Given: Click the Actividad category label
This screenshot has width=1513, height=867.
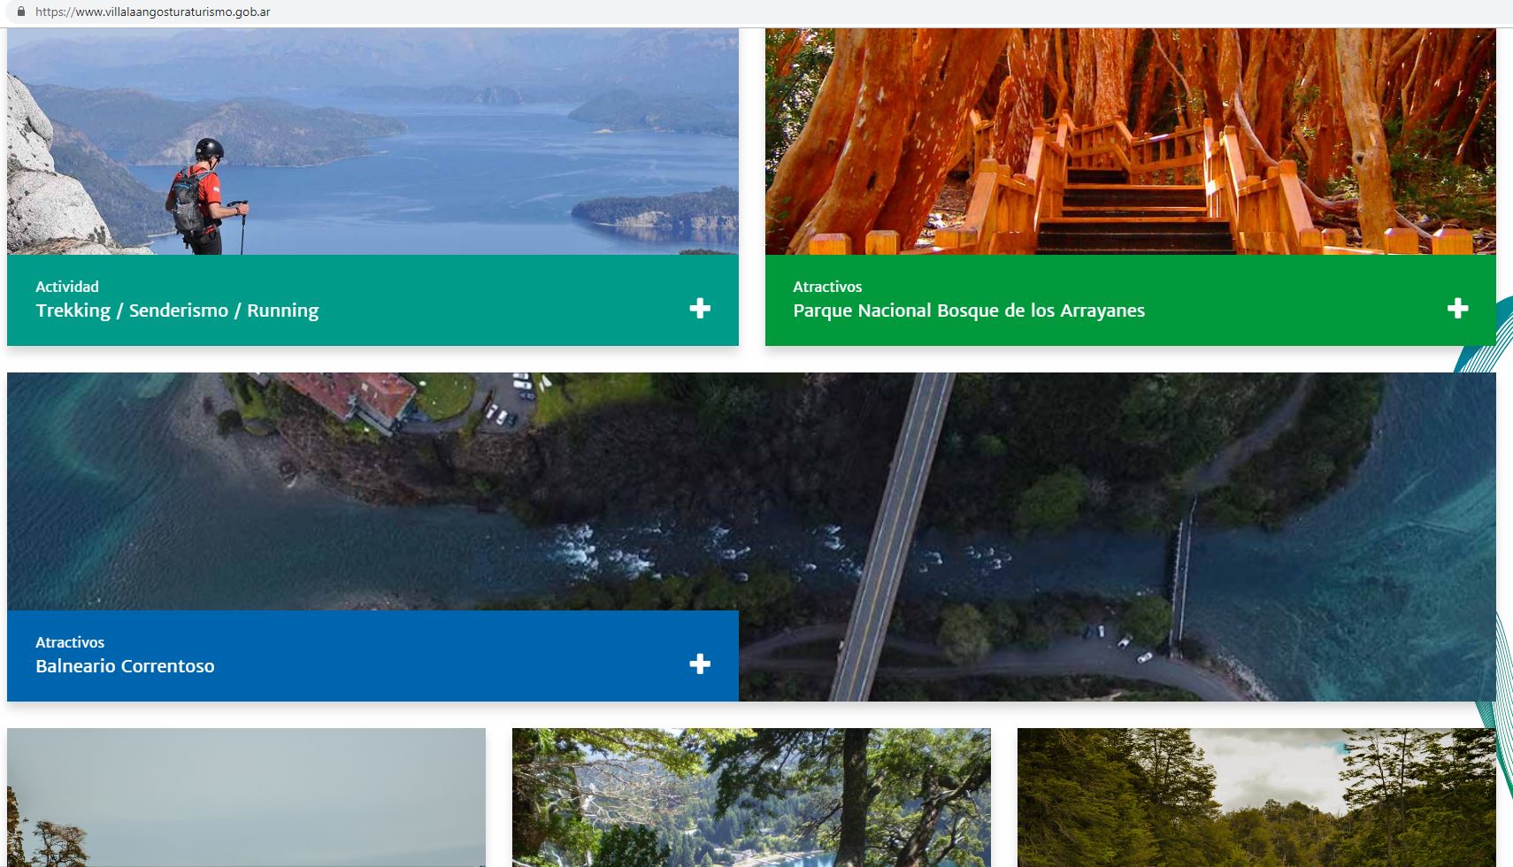Looking at the screenshot, I should click(67, 287).
